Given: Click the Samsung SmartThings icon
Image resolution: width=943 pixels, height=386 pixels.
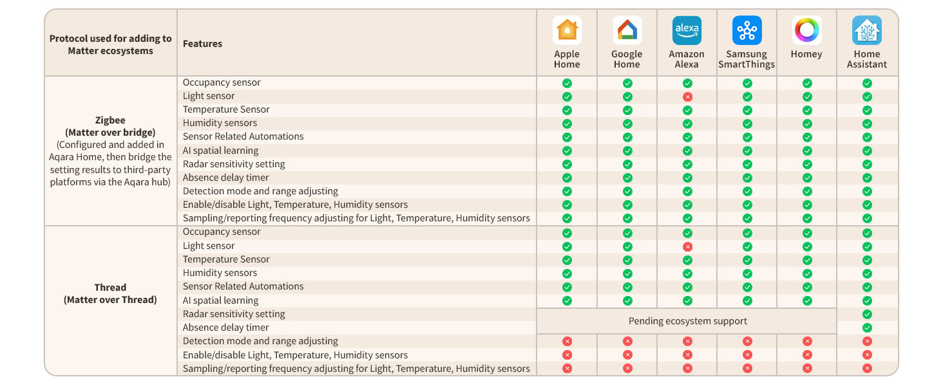Looking at the screenshot, I should (x=747, y=30).
